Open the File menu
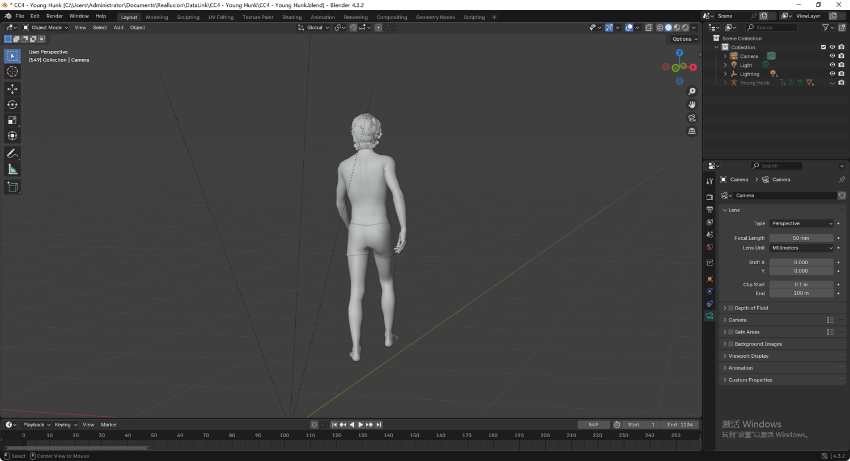 click(x=19, y=16)
